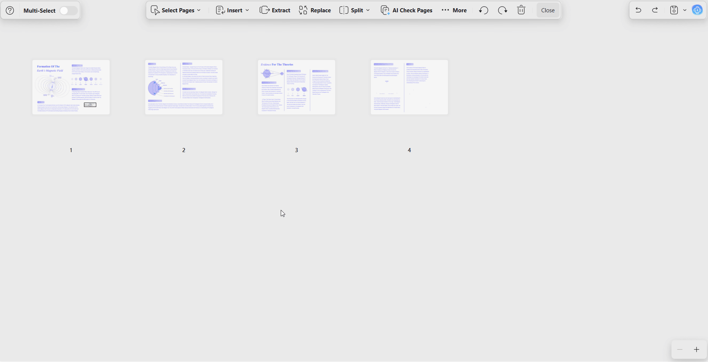Screen dimensions: 708x362
Task: Click the Split pages icon
Action: 344,10
